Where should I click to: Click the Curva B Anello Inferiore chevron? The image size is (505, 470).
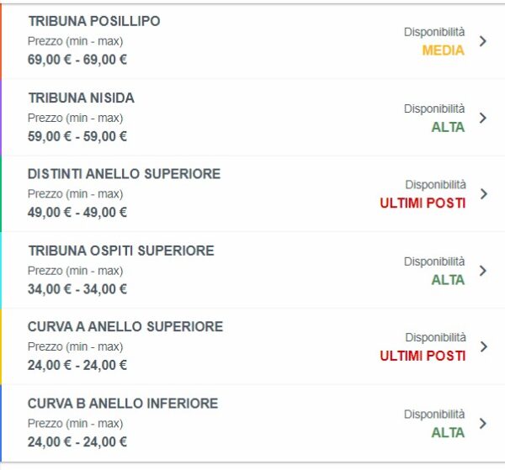point(482,423)
